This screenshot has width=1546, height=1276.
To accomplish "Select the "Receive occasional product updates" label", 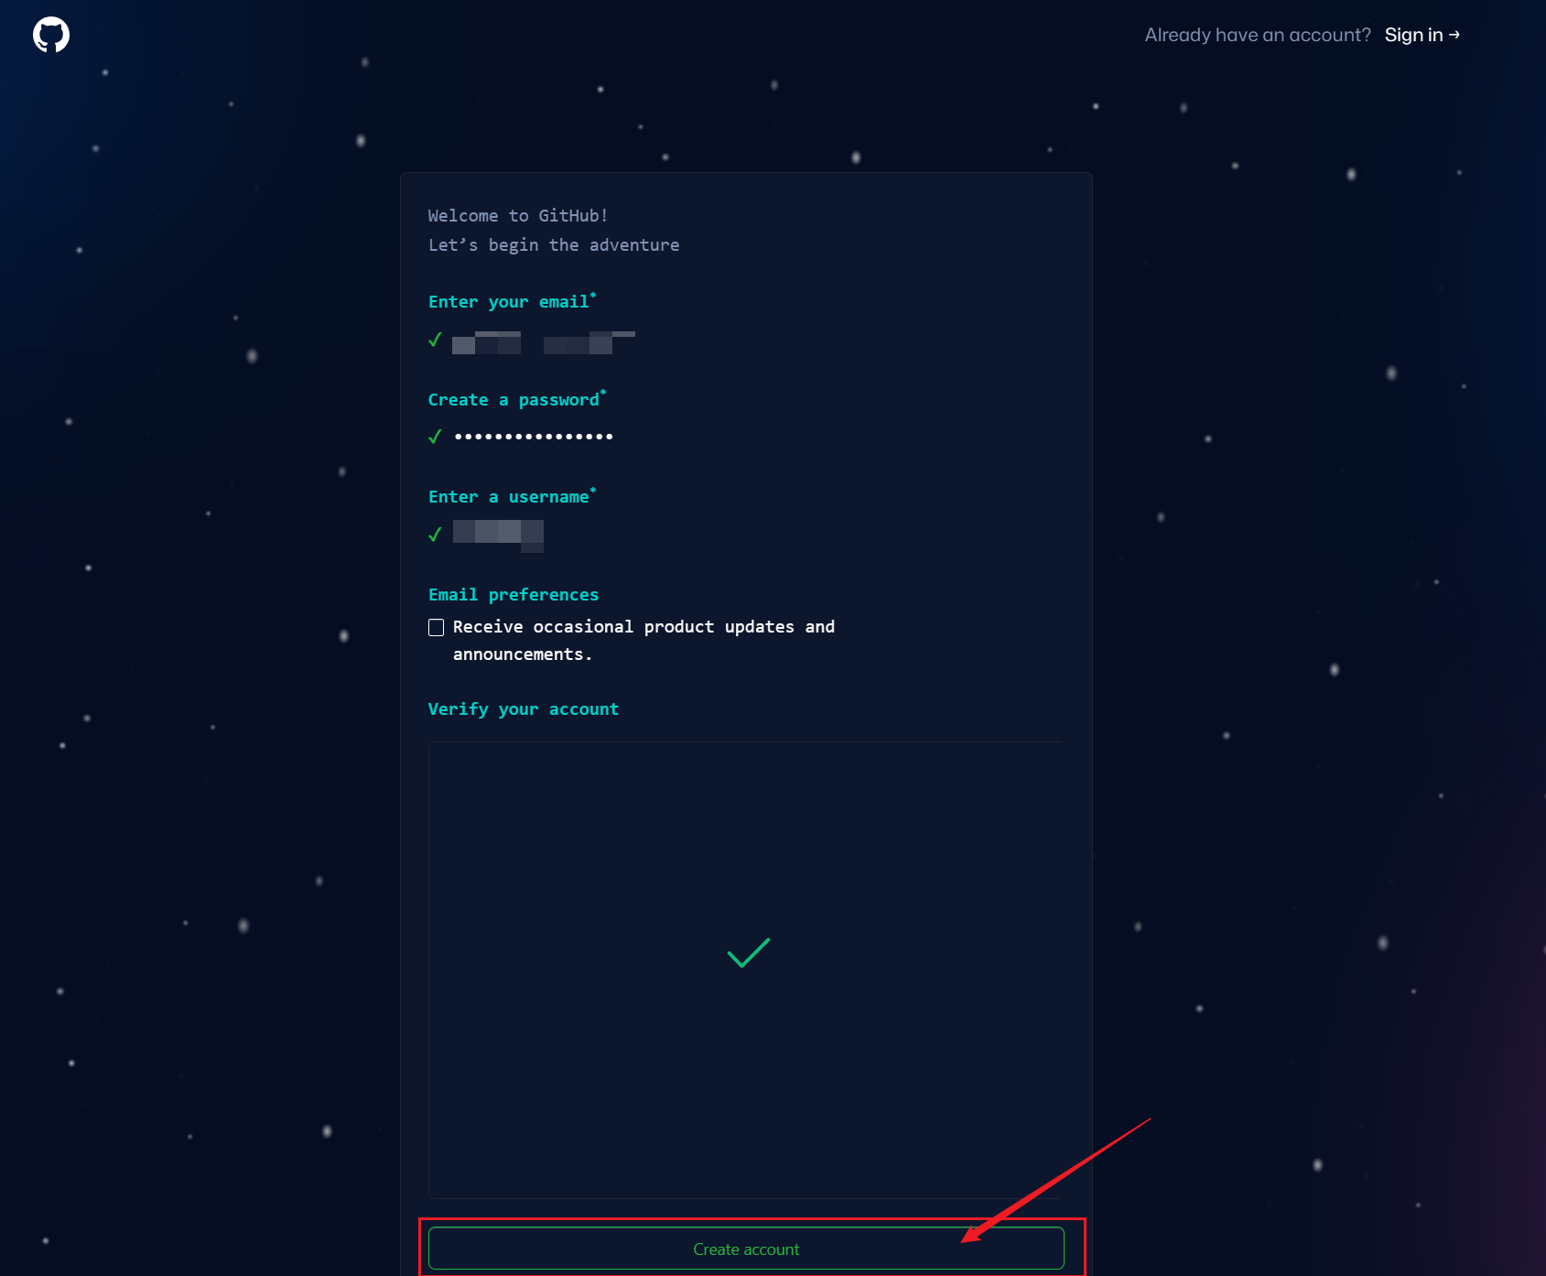I will coord(643,641).
